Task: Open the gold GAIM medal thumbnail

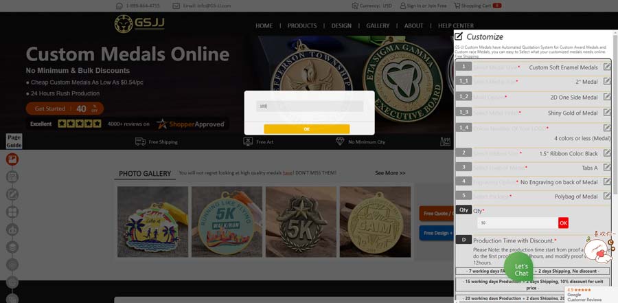Action: [375, 222]
